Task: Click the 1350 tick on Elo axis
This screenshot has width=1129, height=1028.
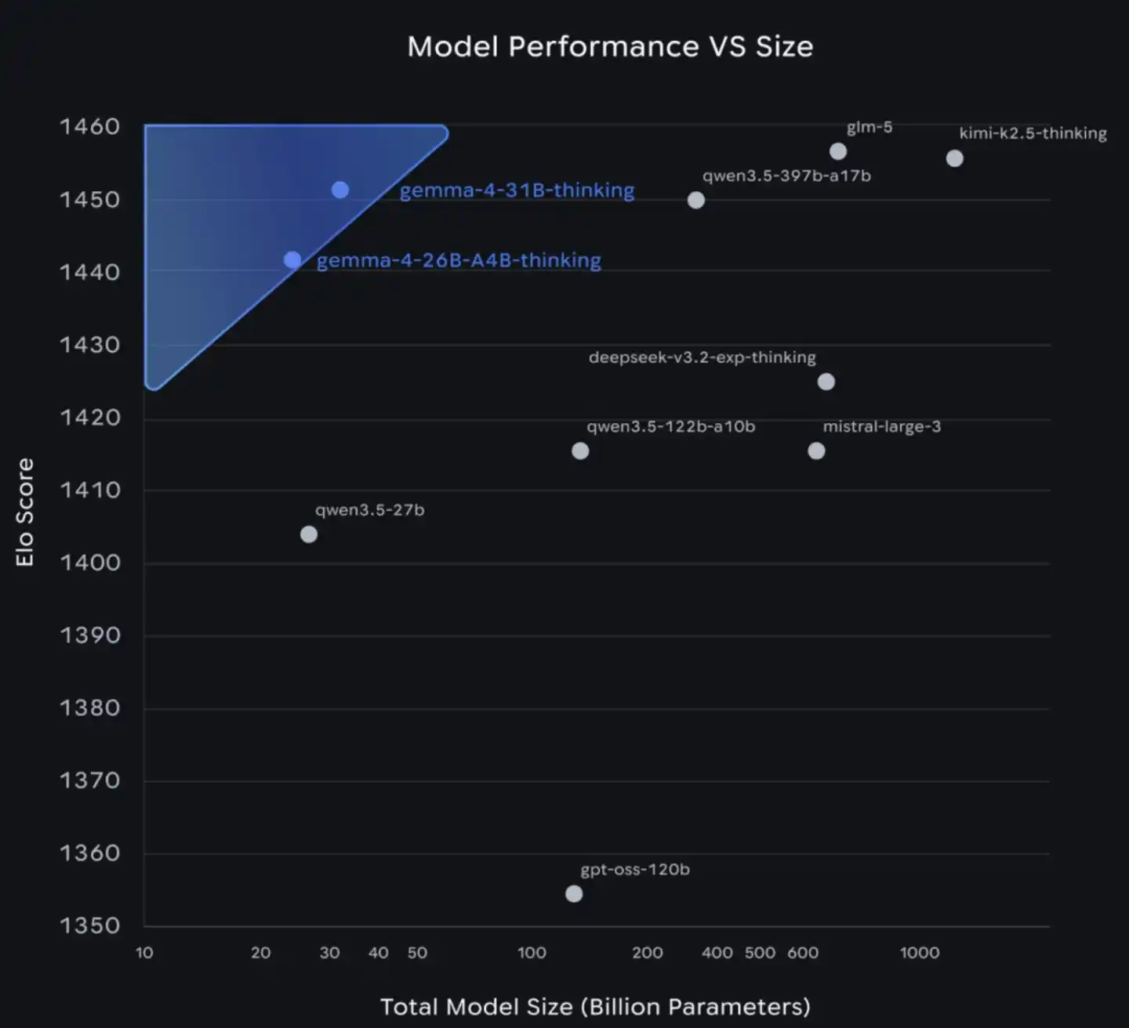Action: 90,925
